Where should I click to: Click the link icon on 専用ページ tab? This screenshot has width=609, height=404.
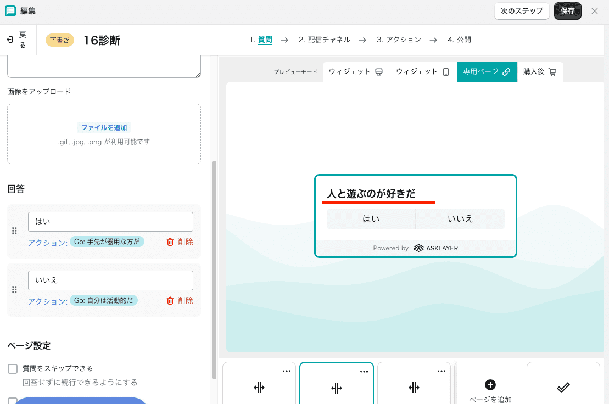click(507, 71)
